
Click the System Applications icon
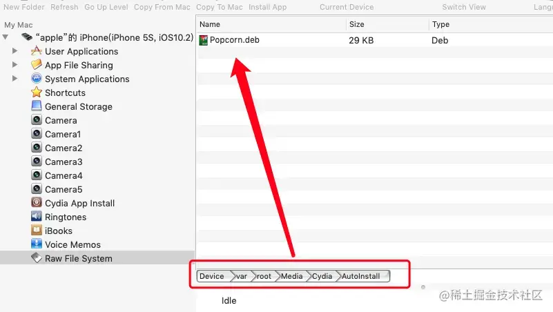point(37,79)
